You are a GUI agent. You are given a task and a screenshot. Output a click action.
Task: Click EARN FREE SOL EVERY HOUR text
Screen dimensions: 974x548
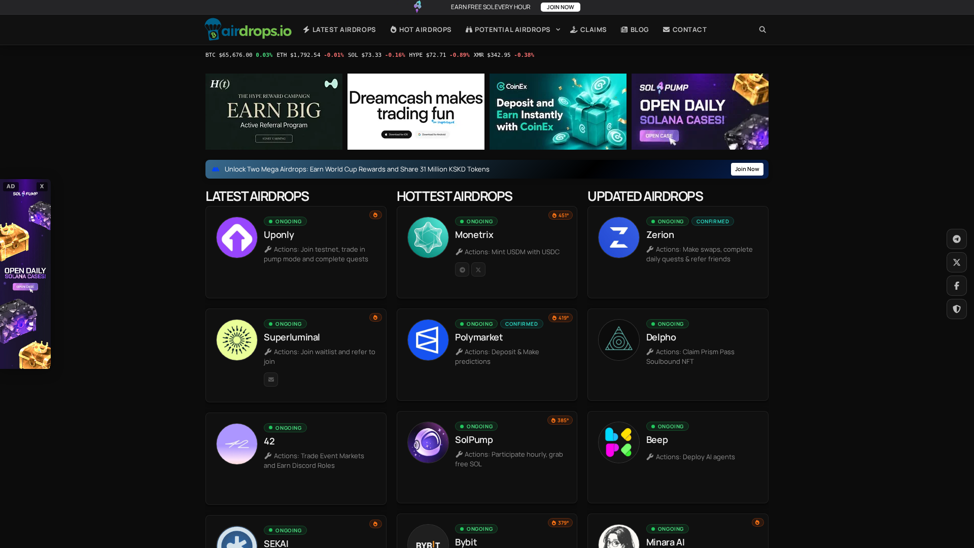(491, 7)
